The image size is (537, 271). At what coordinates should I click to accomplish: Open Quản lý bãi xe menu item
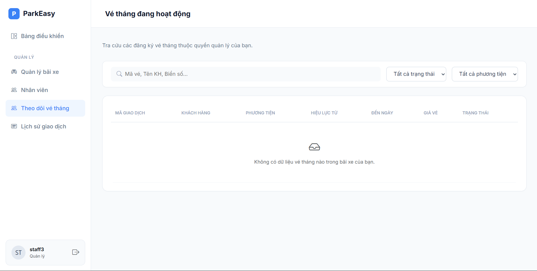tap(40, 72)
